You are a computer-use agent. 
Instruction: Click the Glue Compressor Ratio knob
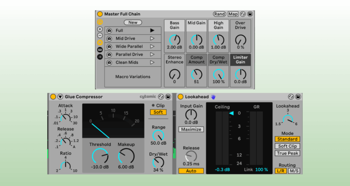(x=65, y=166)
